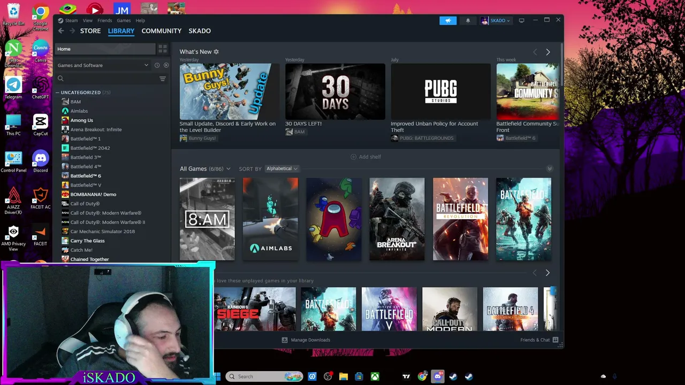Viewport: 685px width, 385px height.
Task: Open Chrome in the taskbar
Action: pyautogui.click(x=422, y=376)
